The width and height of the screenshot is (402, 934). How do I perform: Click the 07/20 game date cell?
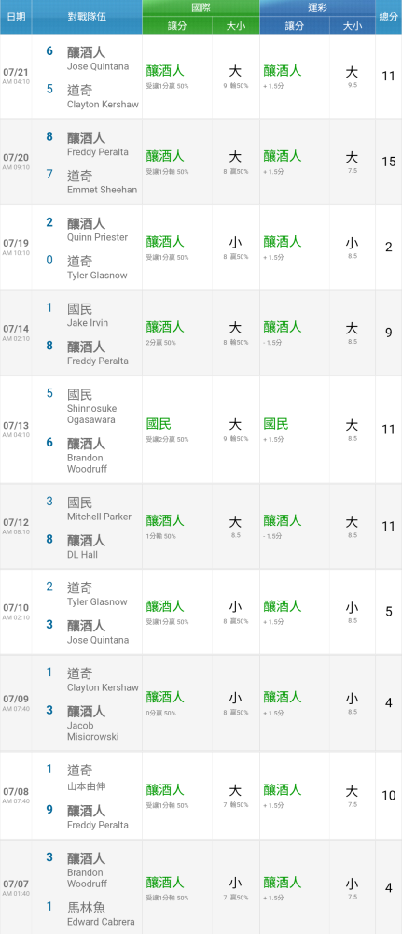[16, 162]
